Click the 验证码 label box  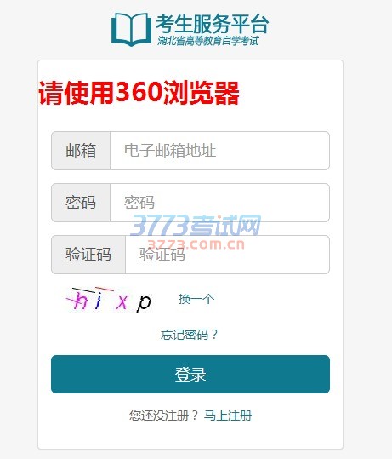pos(88,255)
